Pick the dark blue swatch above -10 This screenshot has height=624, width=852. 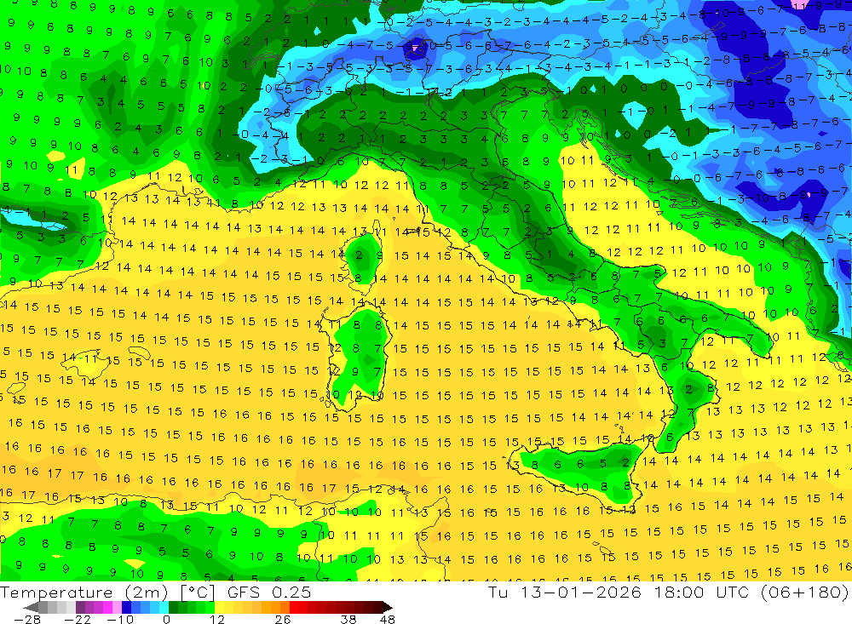click(126, 607)
